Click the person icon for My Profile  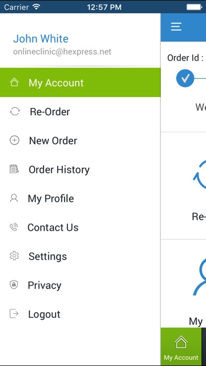click(14, 198)
